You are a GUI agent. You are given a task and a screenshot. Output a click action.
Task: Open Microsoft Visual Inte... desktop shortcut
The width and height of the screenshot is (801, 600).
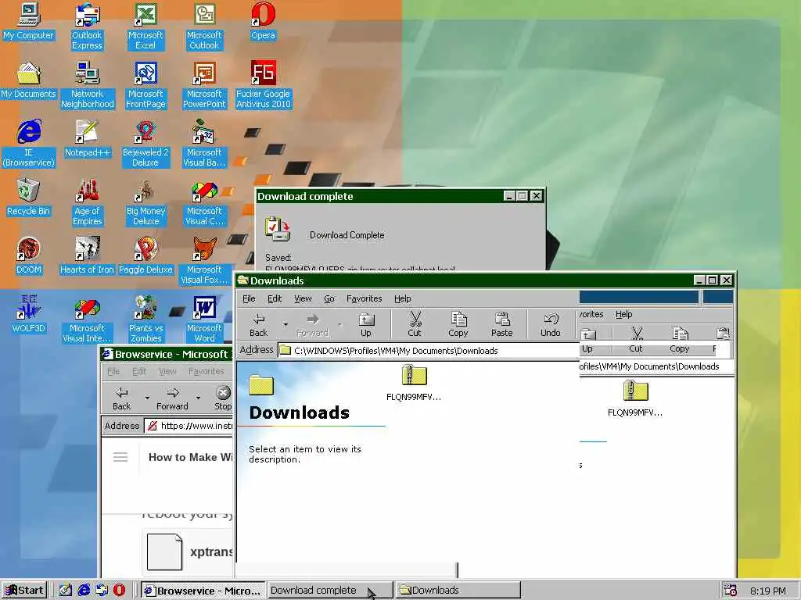88,320
